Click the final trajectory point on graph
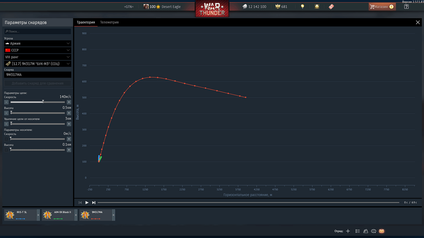Image resolution: width=424 pixels, height=238 pixels. click(x=245, y=97)
